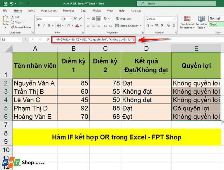Open Format as Table gallery
This screenshot has width=224, height=170.
[201, 22]
